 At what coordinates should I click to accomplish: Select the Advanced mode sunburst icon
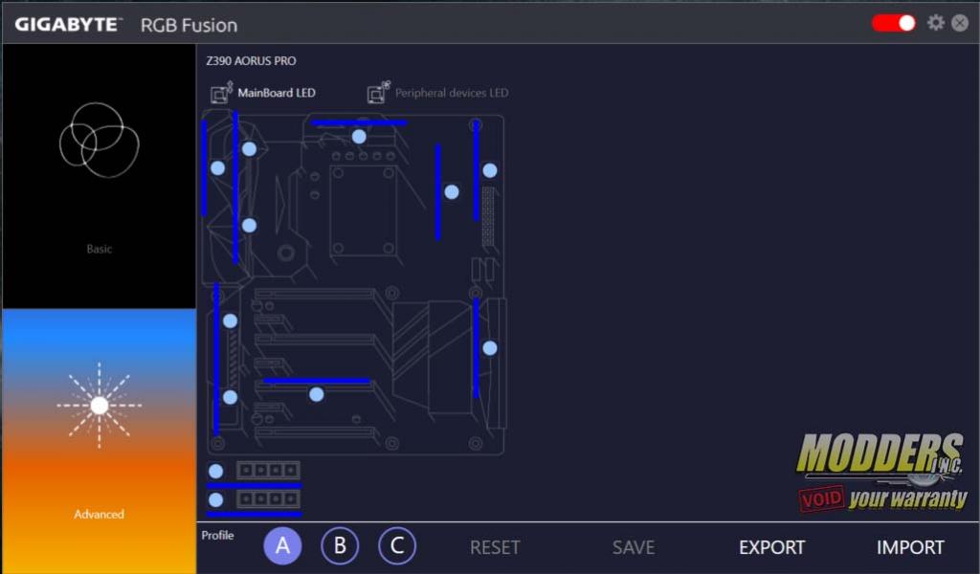pyautogui.click(x=99, y=406)
